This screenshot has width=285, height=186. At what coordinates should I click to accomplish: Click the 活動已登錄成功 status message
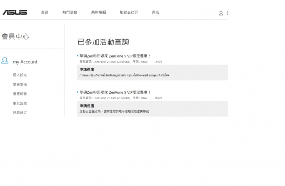114,112
